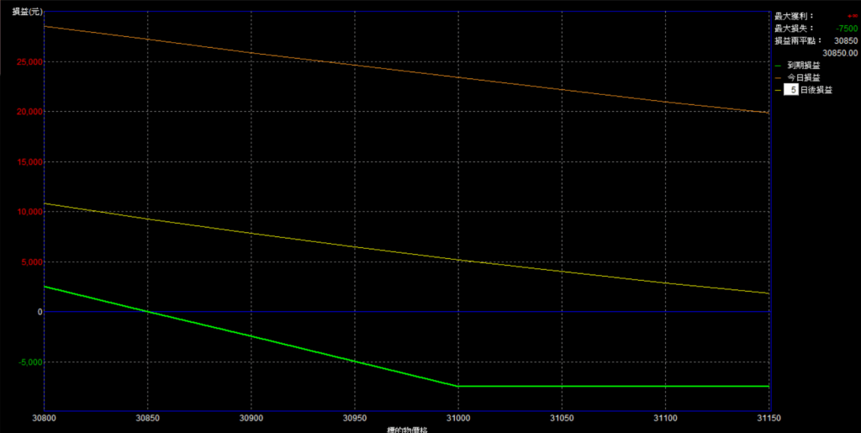Viewport: 861px width, 433px height.
Task: Click where the green line crosses zero
Action: click(x=147, y=312)
